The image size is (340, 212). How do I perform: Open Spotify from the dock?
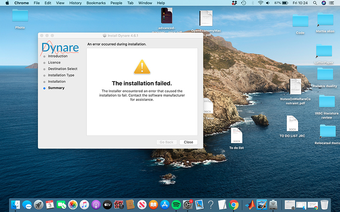coord(176,205)
